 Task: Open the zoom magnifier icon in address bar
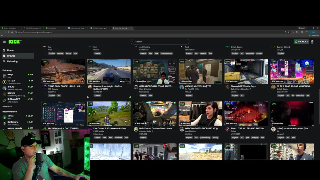(x=286, y=32)
